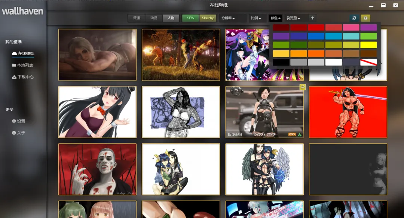Click the info icon beside 关于
This screenshot has width=404, height=218.
pos(14,133)
